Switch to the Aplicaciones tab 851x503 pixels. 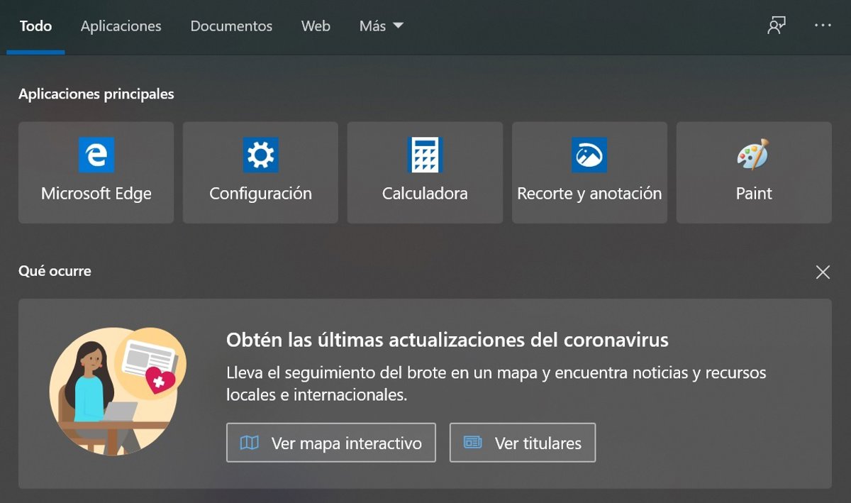[121, 26]
